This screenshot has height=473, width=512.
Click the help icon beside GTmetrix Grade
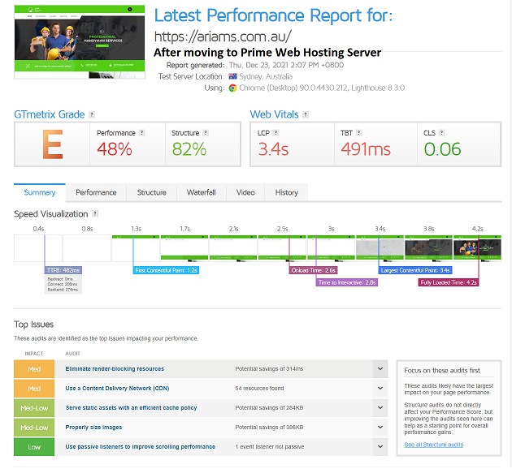pyautogui.click(x=92, y=114)
